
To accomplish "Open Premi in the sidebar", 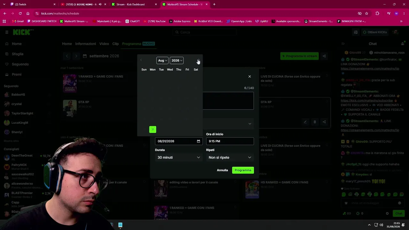I will point(17,74).
